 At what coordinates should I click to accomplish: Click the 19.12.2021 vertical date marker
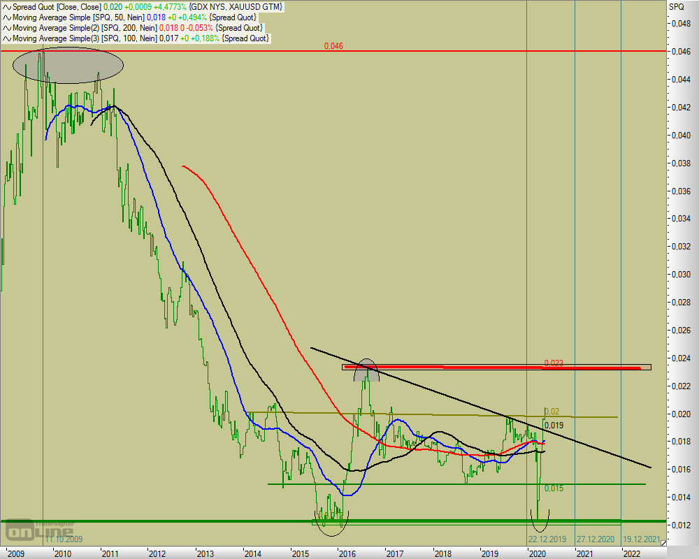click(x=641, y=539)
